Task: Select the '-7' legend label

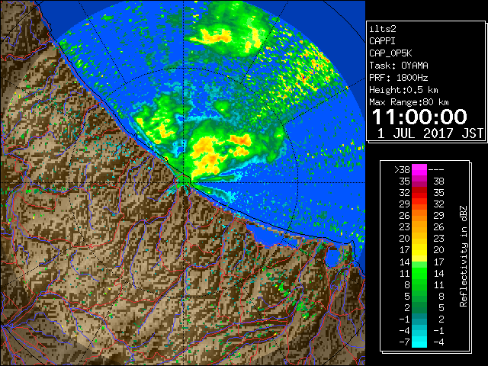Action: [x=404, y=342]
